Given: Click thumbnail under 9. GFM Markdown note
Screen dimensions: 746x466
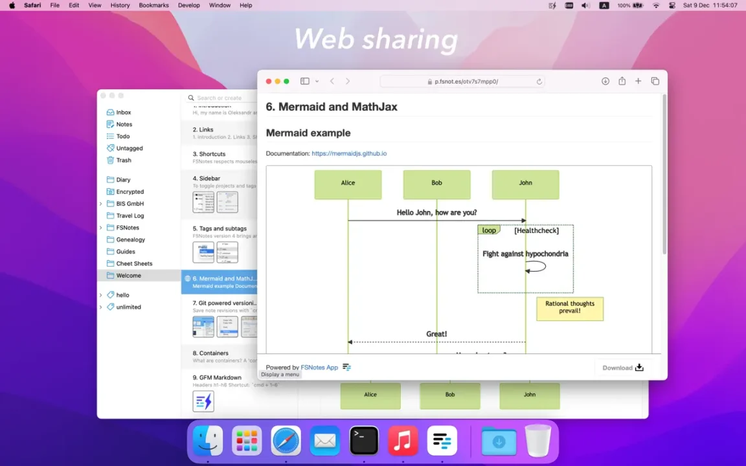Looking at the screenshot, I should pos(203,401).
